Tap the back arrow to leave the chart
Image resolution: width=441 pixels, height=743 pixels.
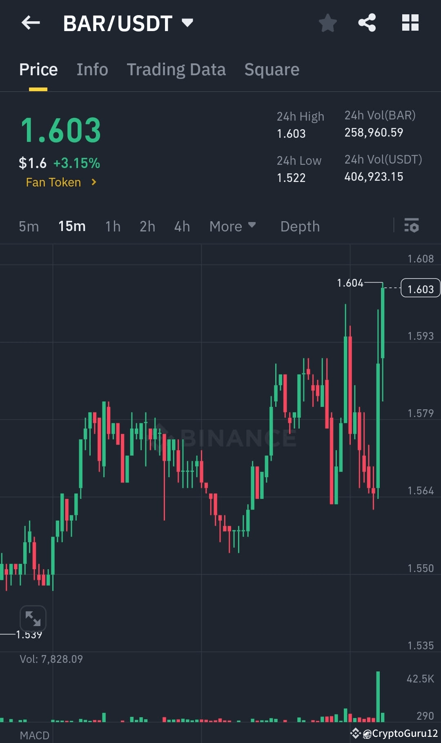[31, 23]
